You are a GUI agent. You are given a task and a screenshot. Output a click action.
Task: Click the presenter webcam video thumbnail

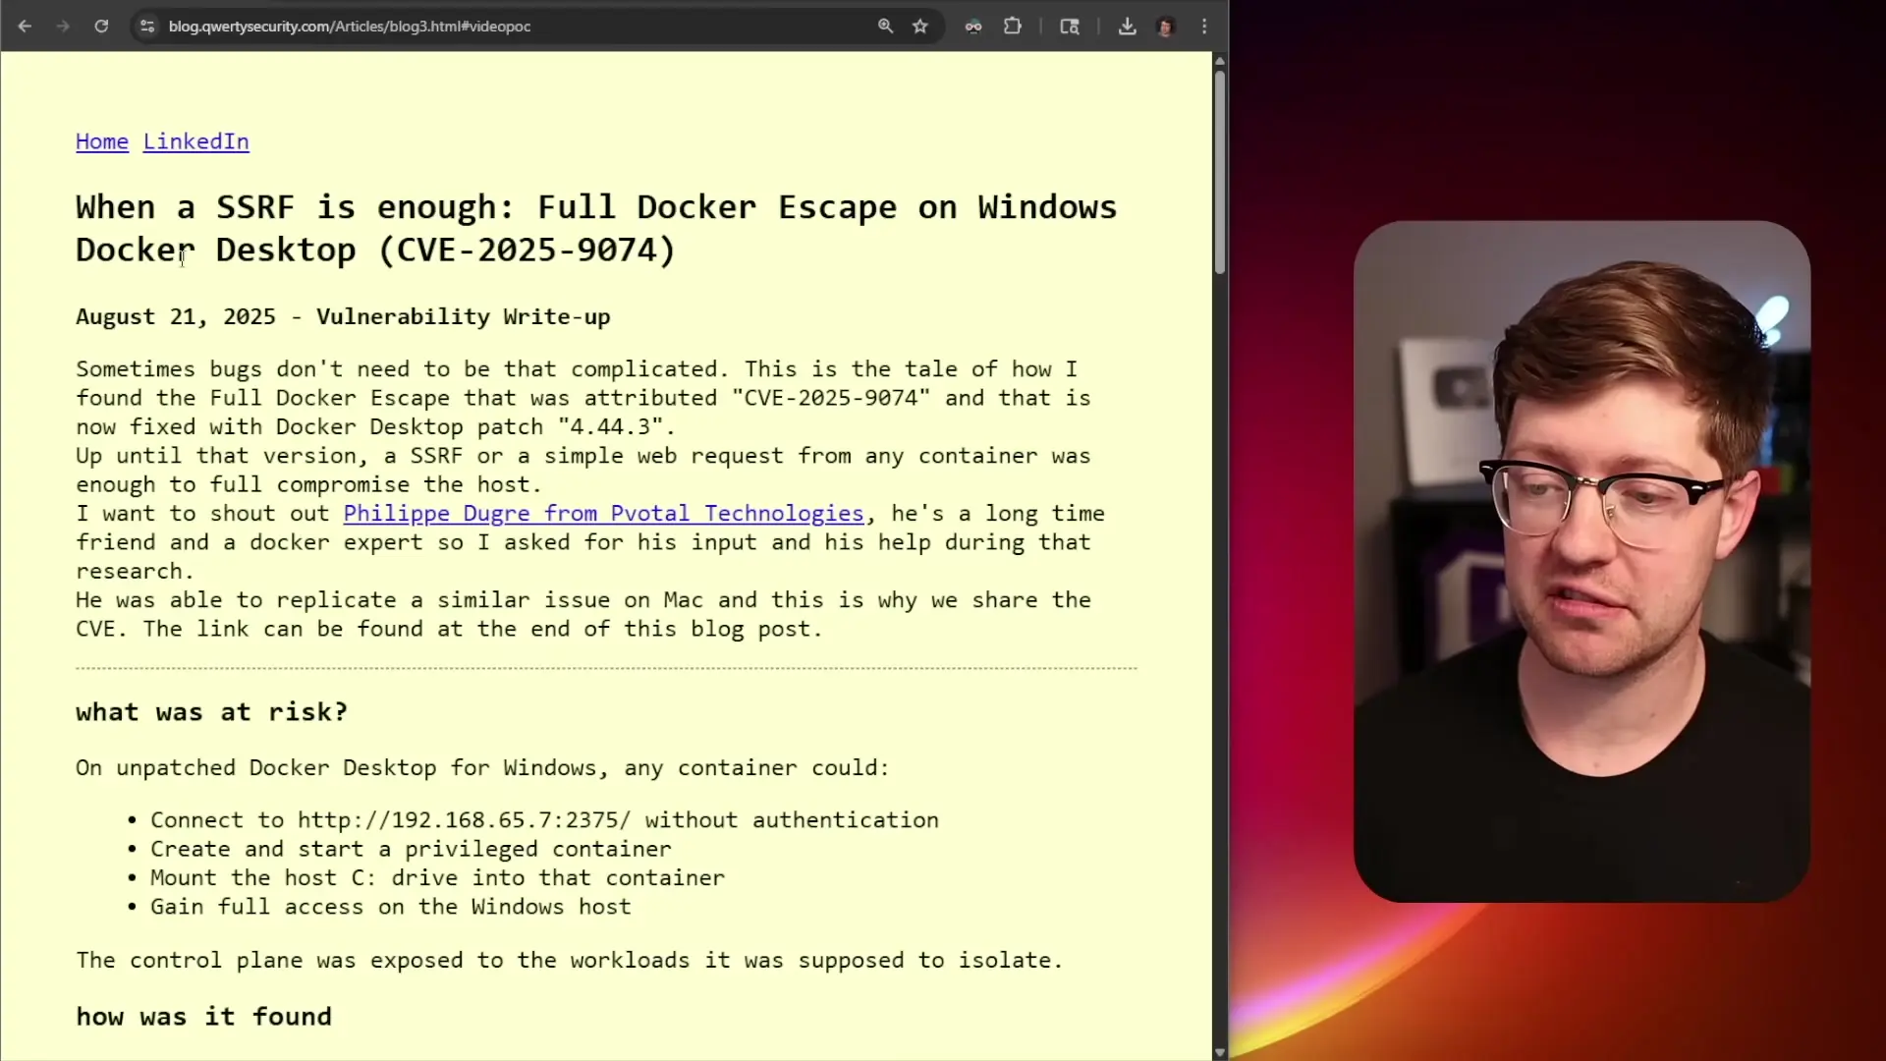click(x=1581, y=561)
